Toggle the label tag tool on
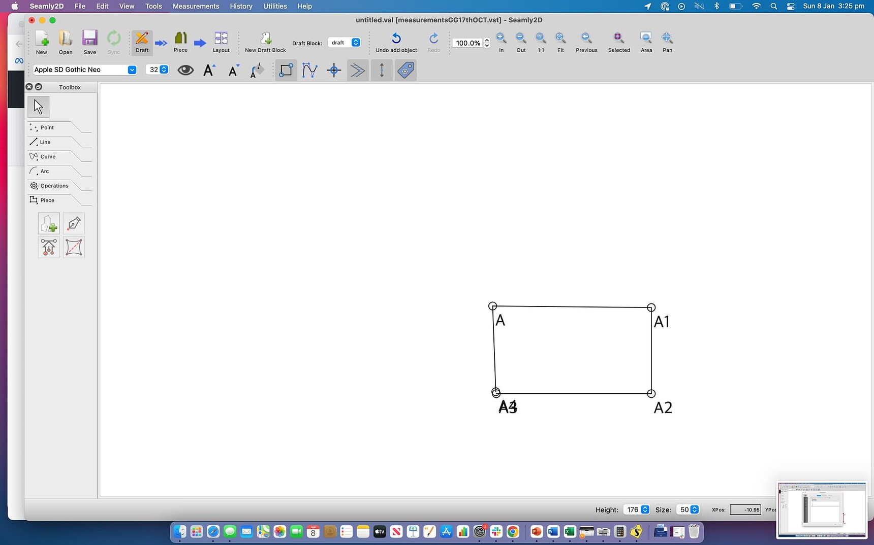874x545 pixels. tap(405, 70)
